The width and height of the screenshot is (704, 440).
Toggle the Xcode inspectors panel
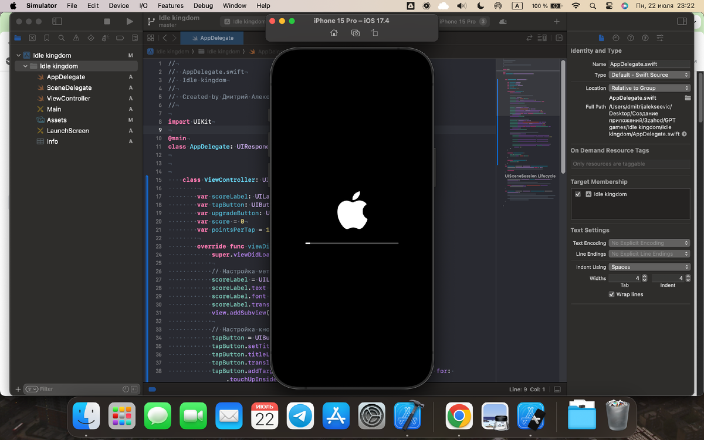tap(682, 21)
